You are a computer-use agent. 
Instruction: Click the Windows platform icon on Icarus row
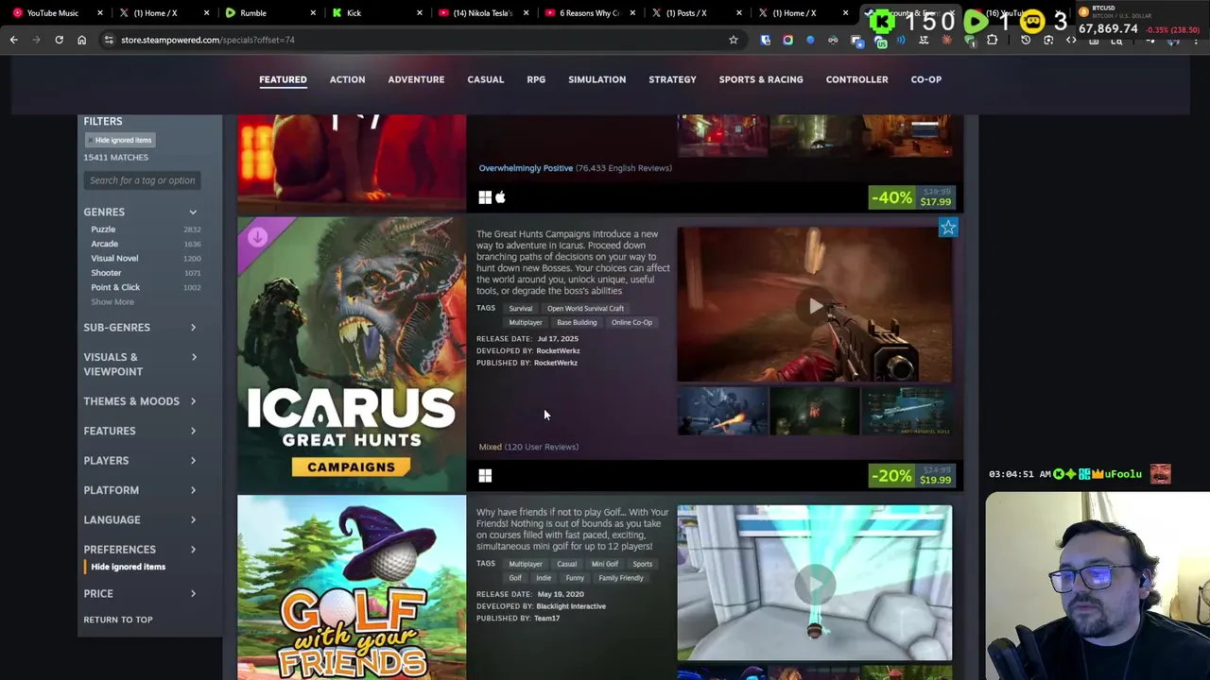coord(485,476)
